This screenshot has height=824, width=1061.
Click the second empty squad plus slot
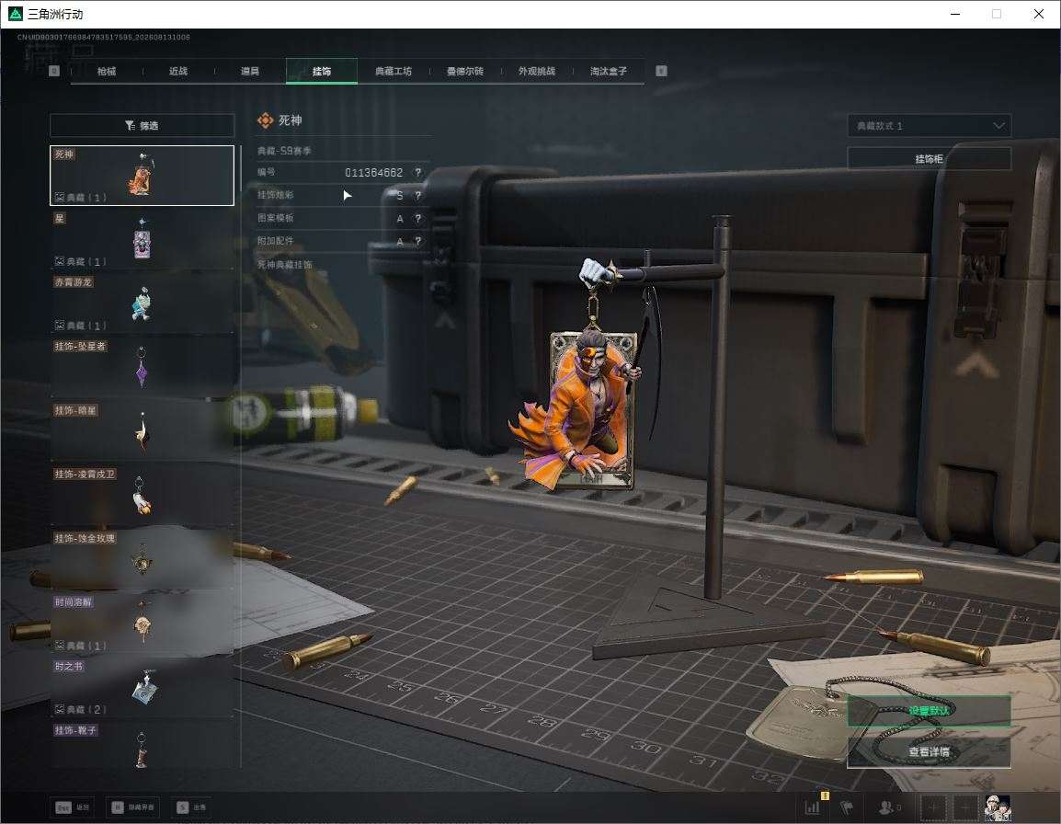click(964, 807)
